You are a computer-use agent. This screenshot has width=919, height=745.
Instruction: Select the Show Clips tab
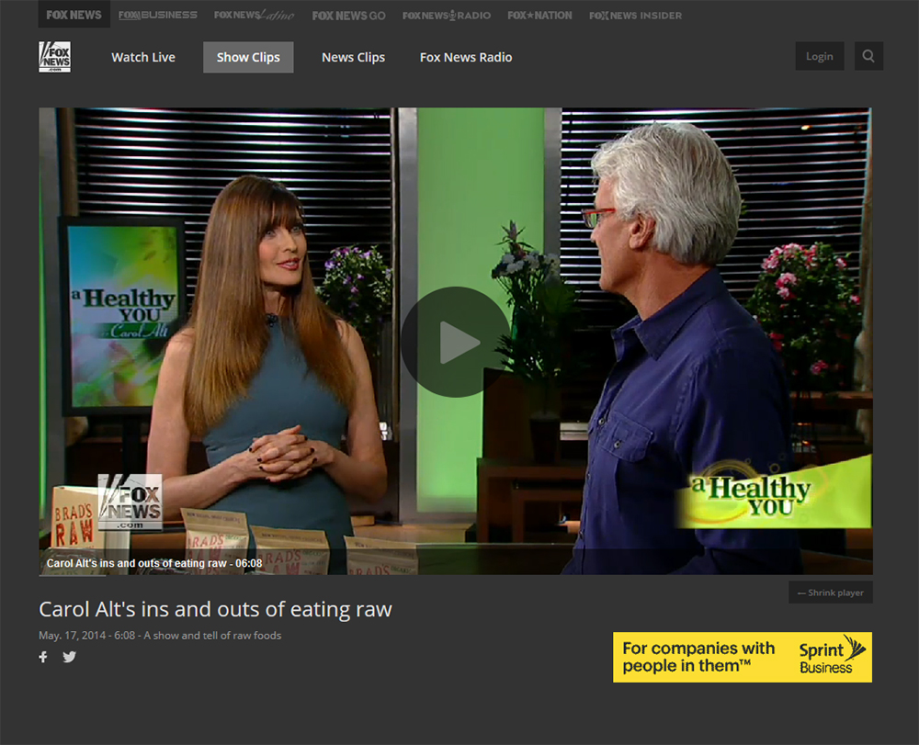tap(248, 57)
